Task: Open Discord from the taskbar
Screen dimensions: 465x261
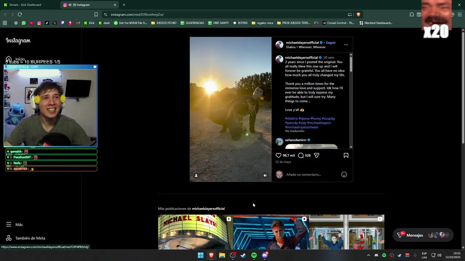Action: point(265,255)
